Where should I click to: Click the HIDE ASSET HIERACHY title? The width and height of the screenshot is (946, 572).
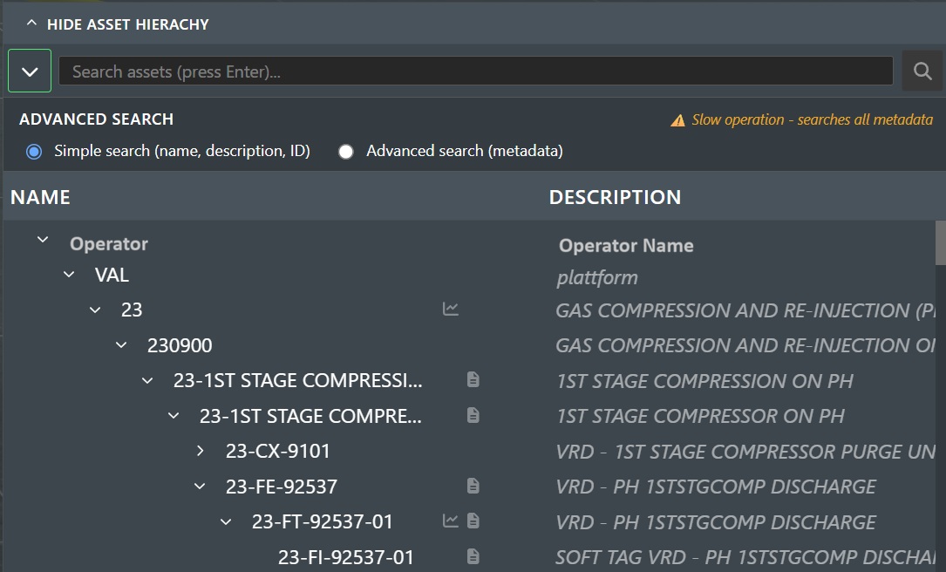point(128,24)
